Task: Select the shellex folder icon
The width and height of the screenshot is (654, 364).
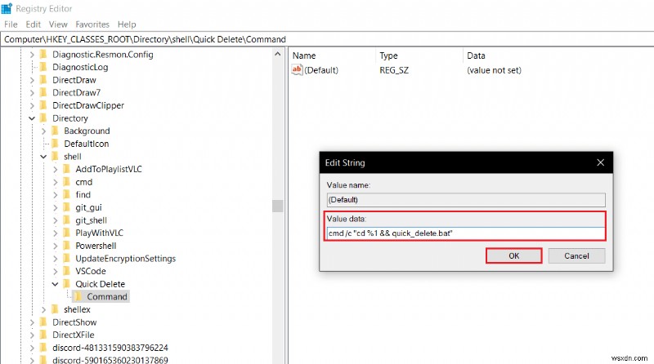Action: 55,309
